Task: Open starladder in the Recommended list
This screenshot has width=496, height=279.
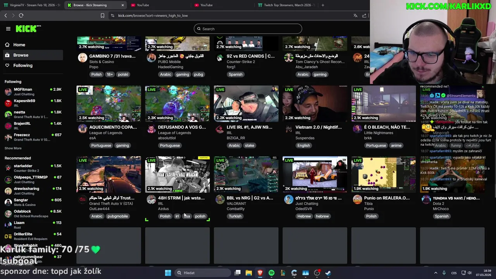Action: [33, 168]
